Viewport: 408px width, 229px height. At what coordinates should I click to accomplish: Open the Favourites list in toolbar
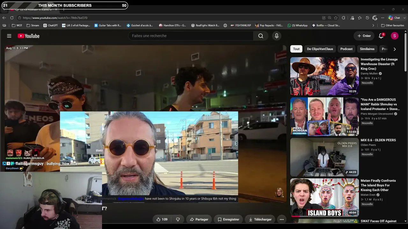coord(360,18)
